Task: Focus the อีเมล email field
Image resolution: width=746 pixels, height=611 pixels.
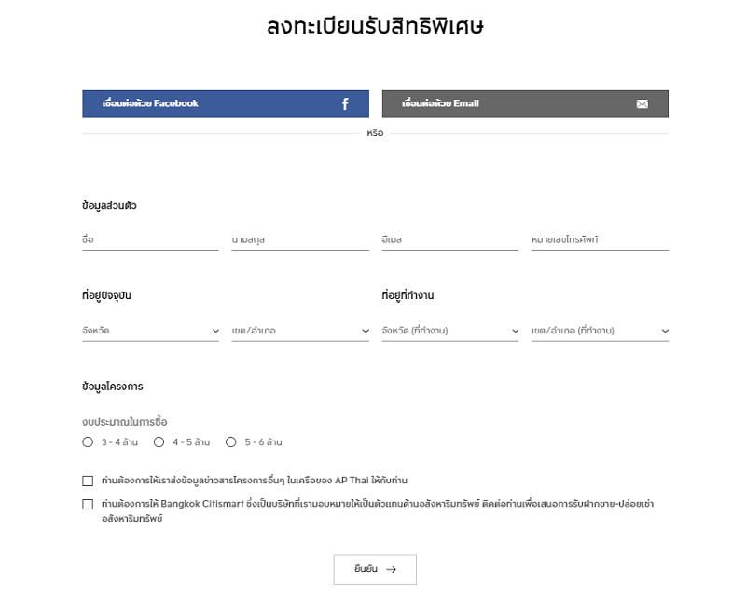Action: pyautogui.click(x=450, y=240)
